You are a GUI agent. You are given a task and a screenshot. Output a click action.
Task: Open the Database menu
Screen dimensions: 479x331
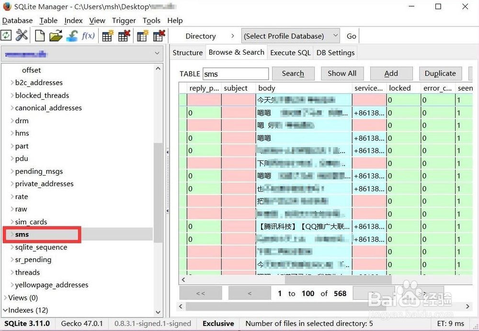(x=17, y=21)
